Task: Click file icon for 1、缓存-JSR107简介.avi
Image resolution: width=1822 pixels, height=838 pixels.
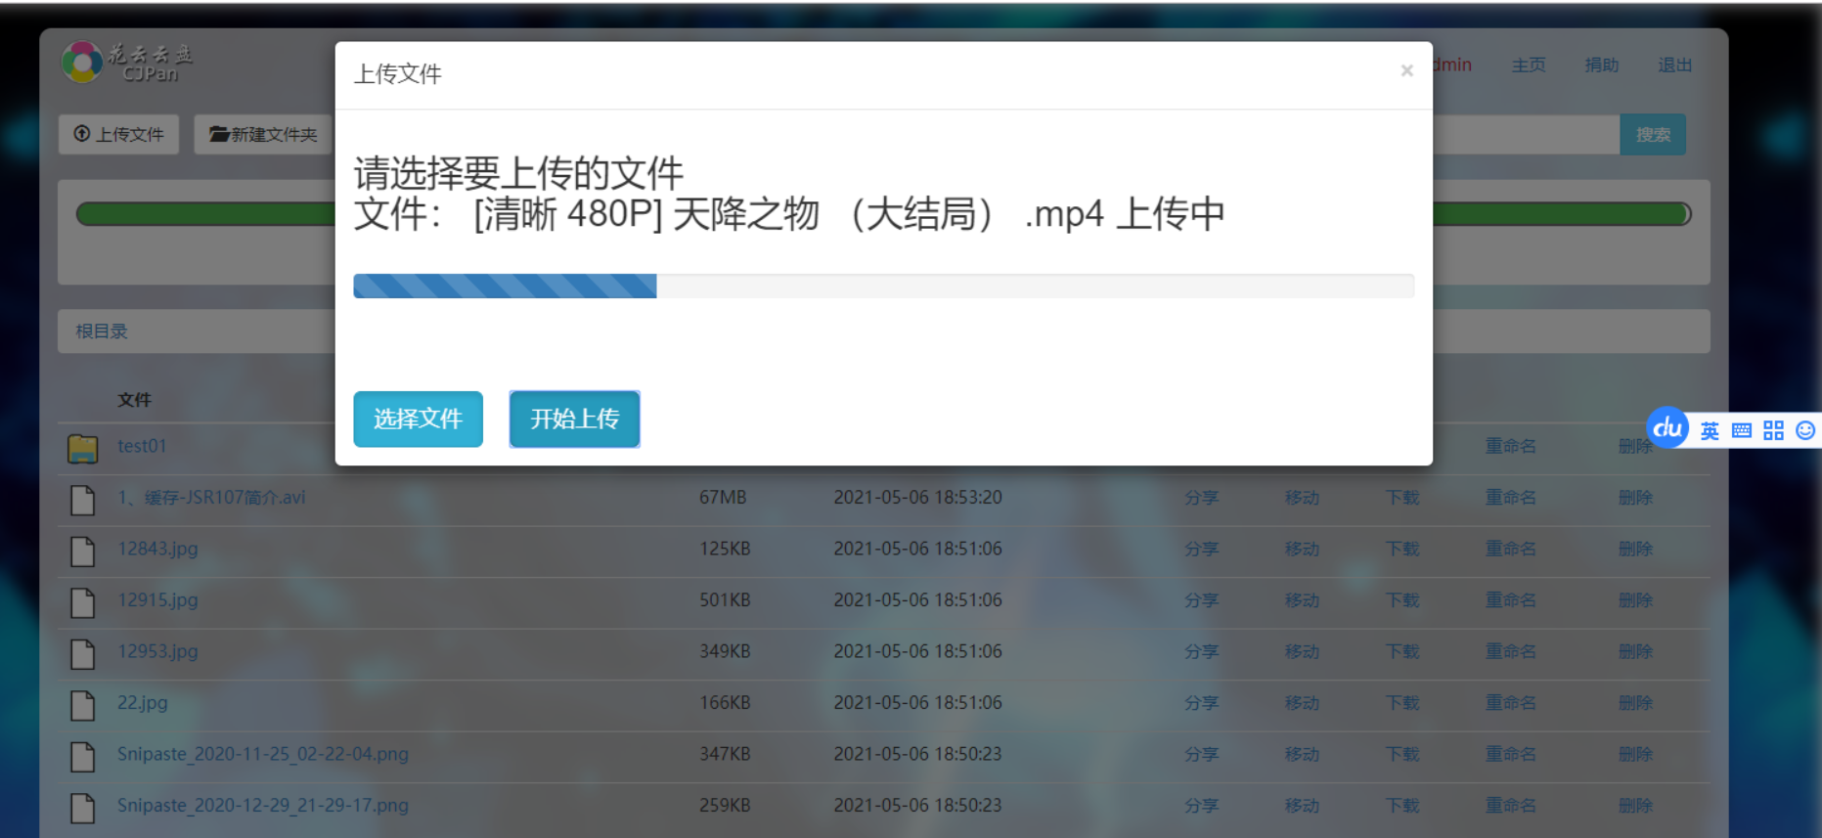Action: click(83, 501)
